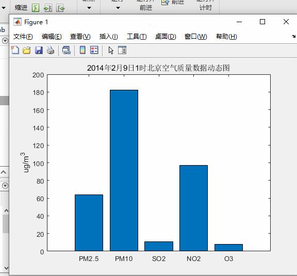
Task: Open the 插入(I) menu
Action: pos(108,37)
